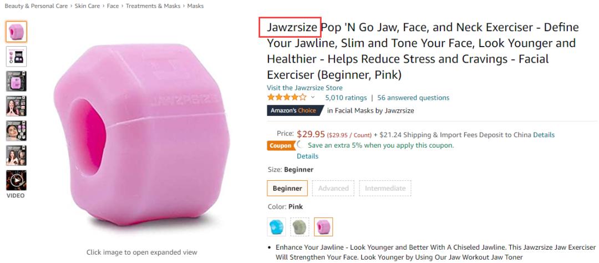Toggle the 5% coupon checkbox
This screenshot has height=263, width=599.
pos(301,145)
